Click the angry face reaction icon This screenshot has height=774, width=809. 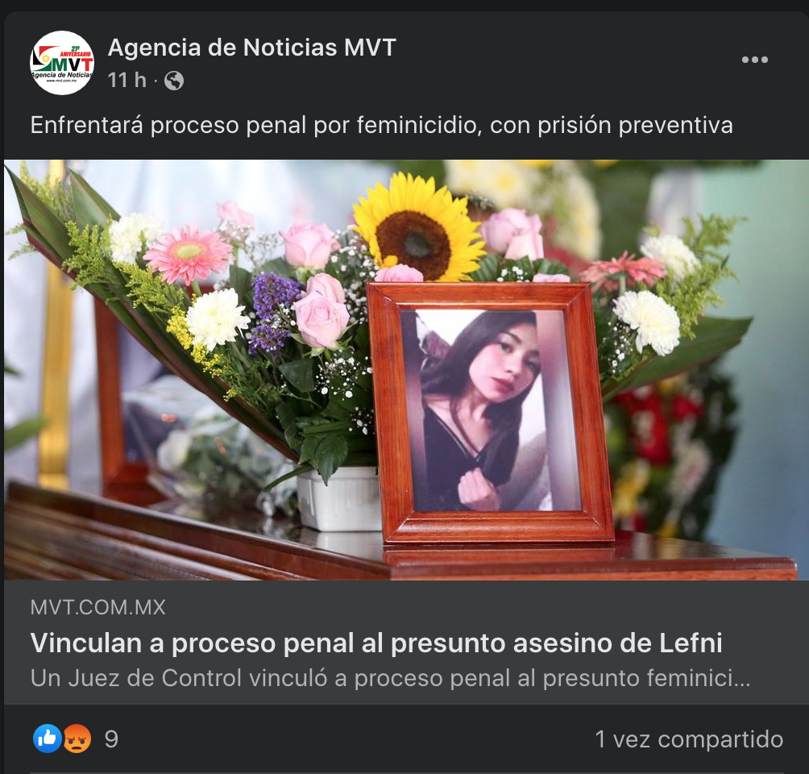77,739
